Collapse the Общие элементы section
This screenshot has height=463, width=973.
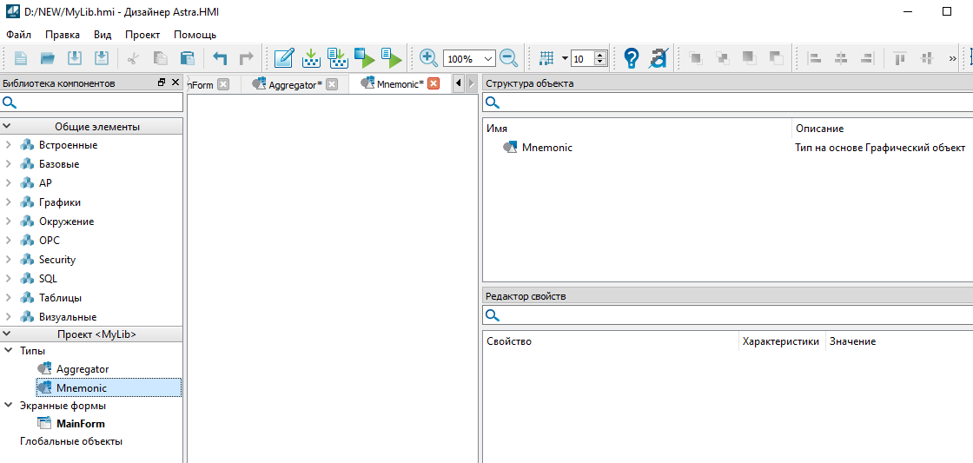(x=8, y=127)
